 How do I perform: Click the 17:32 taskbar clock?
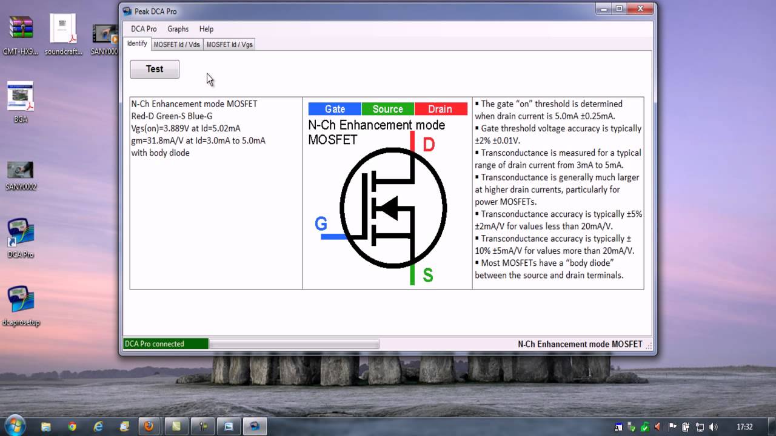tap(744, 427)
